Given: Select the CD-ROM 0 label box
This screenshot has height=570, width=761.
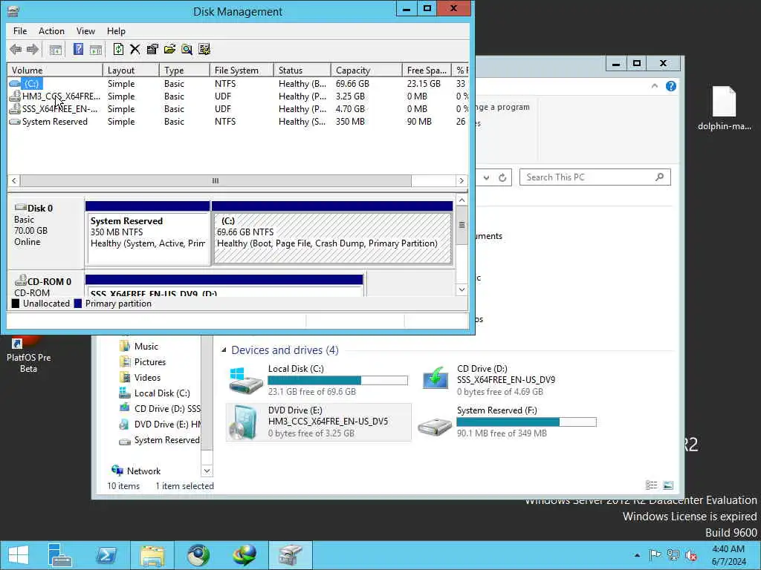Looking at the screenshot, I should click(45, 284).
